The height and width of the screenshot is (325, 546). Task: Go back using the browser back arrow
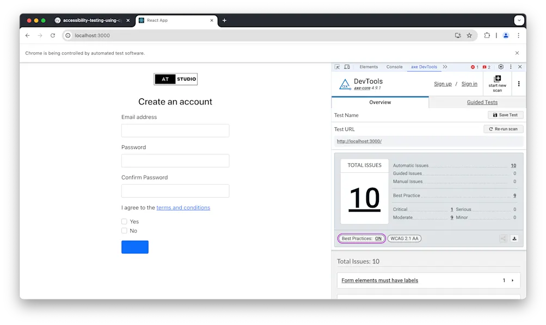click(x=28, y=35)
